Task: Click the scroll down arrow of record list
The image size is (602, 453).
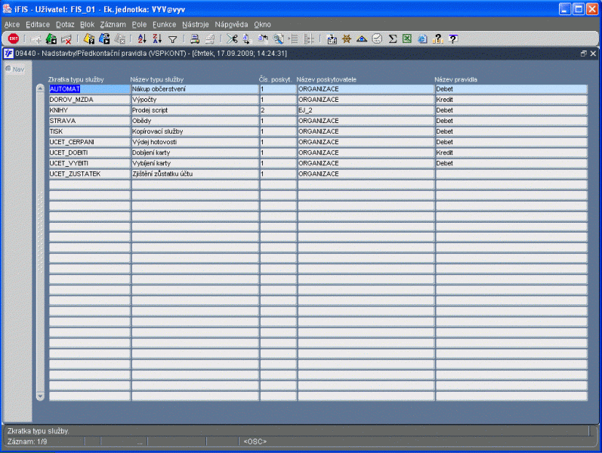Action: [x=40, y=396]
